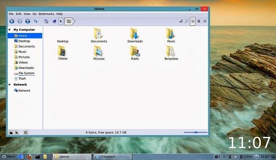The image size is (276, 160).
Task: Collapse the Network section in the sidebar
Action: [9, 85]
